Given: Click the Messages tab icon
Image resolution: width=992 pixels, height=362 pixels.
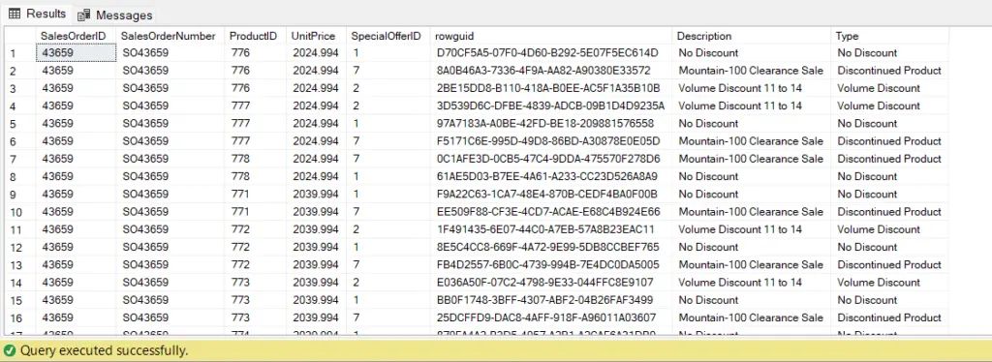Looking at the screenshot, I should click(x=83, y=15).
